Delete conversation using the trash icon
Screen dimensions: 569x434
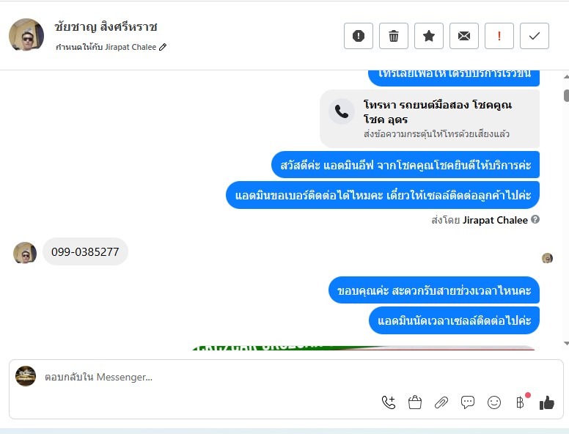tap(393, 36)
